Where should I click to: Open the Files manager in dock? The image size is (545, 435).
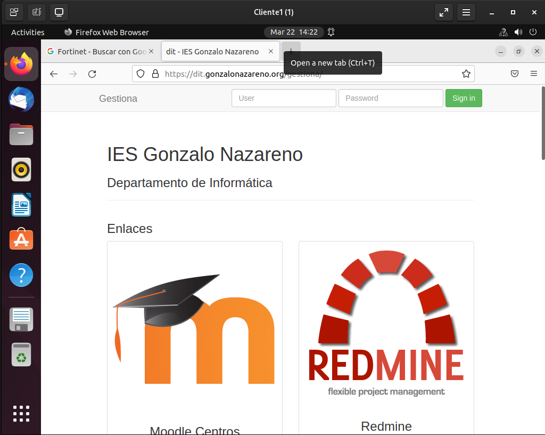[x=21, y=134]
